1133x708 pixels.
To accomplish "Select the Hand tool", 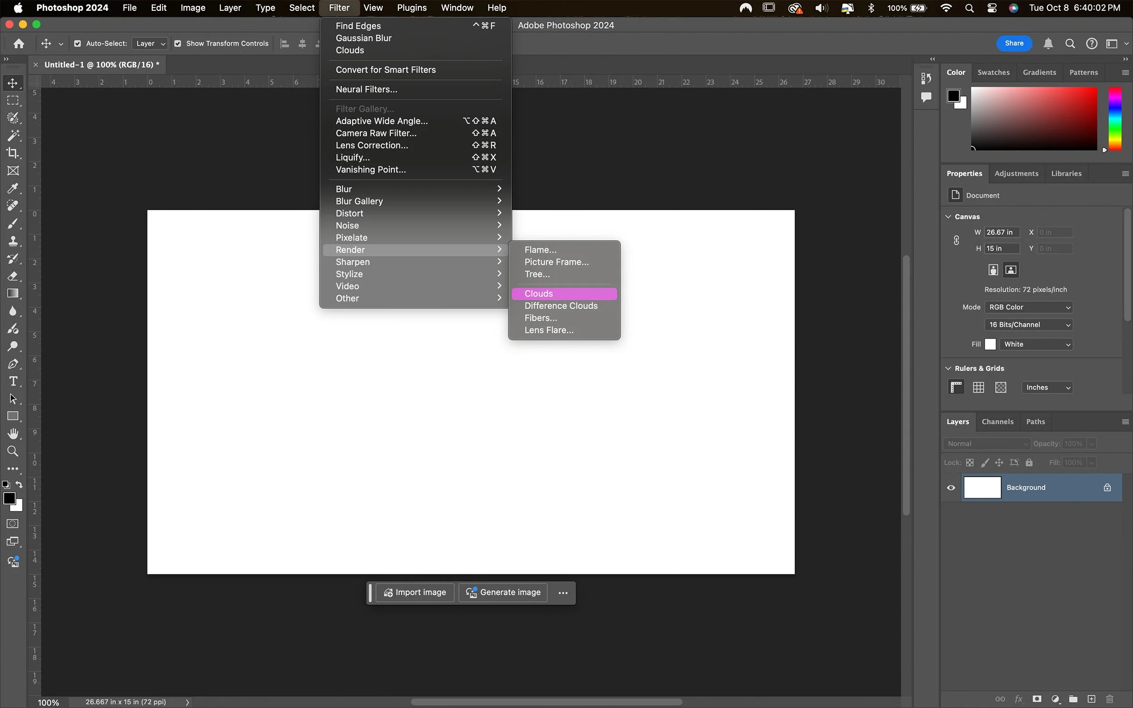I will tap(13, 434).
